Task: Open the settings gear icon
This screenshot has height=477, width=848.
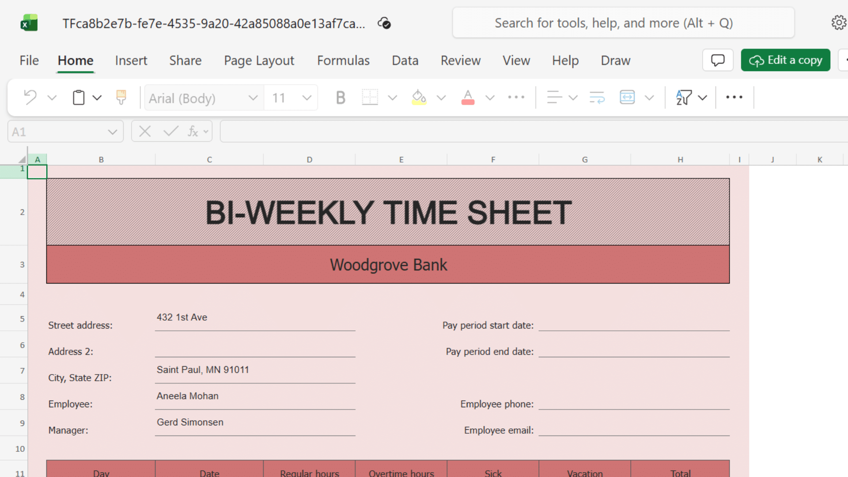Action: pyautogui.click(x=839, y=23)
